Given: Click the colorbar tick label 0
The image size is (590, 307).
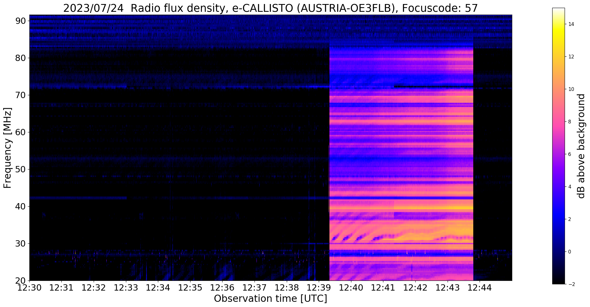Looking at the screenshot, I should coord(569,252).
